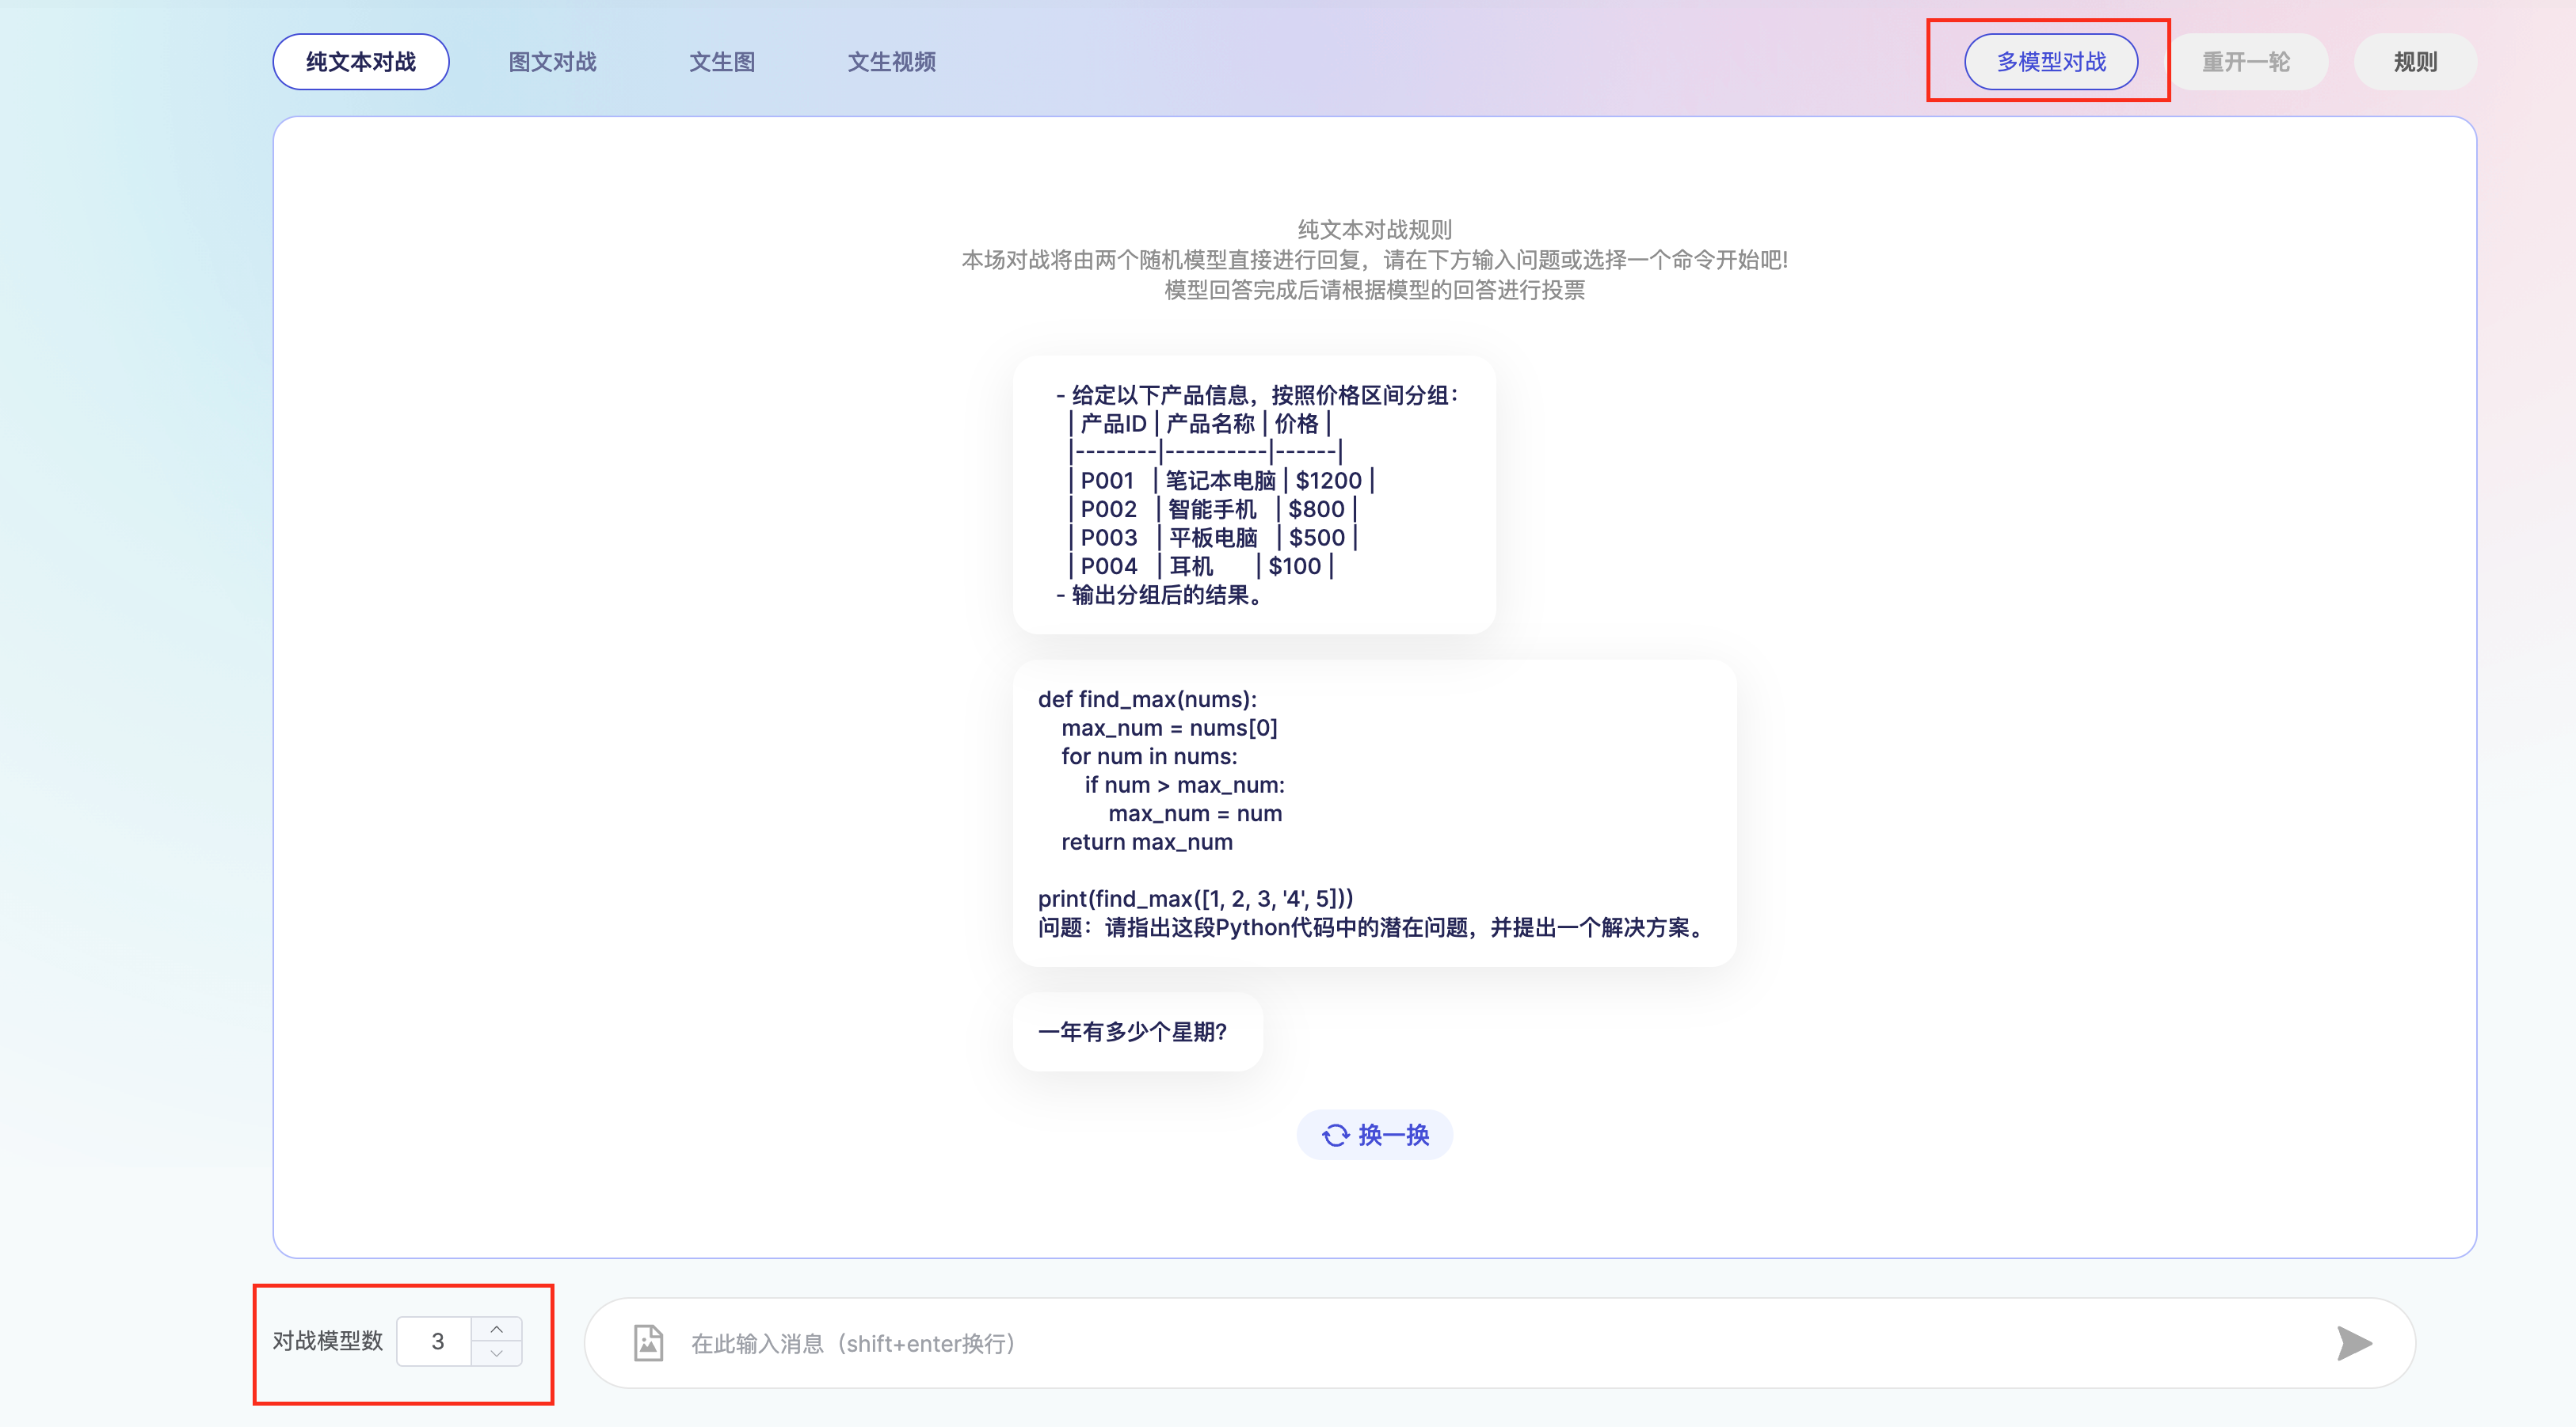Focus the 对战模型数 number field showing 3

[x=437, y=1341]
